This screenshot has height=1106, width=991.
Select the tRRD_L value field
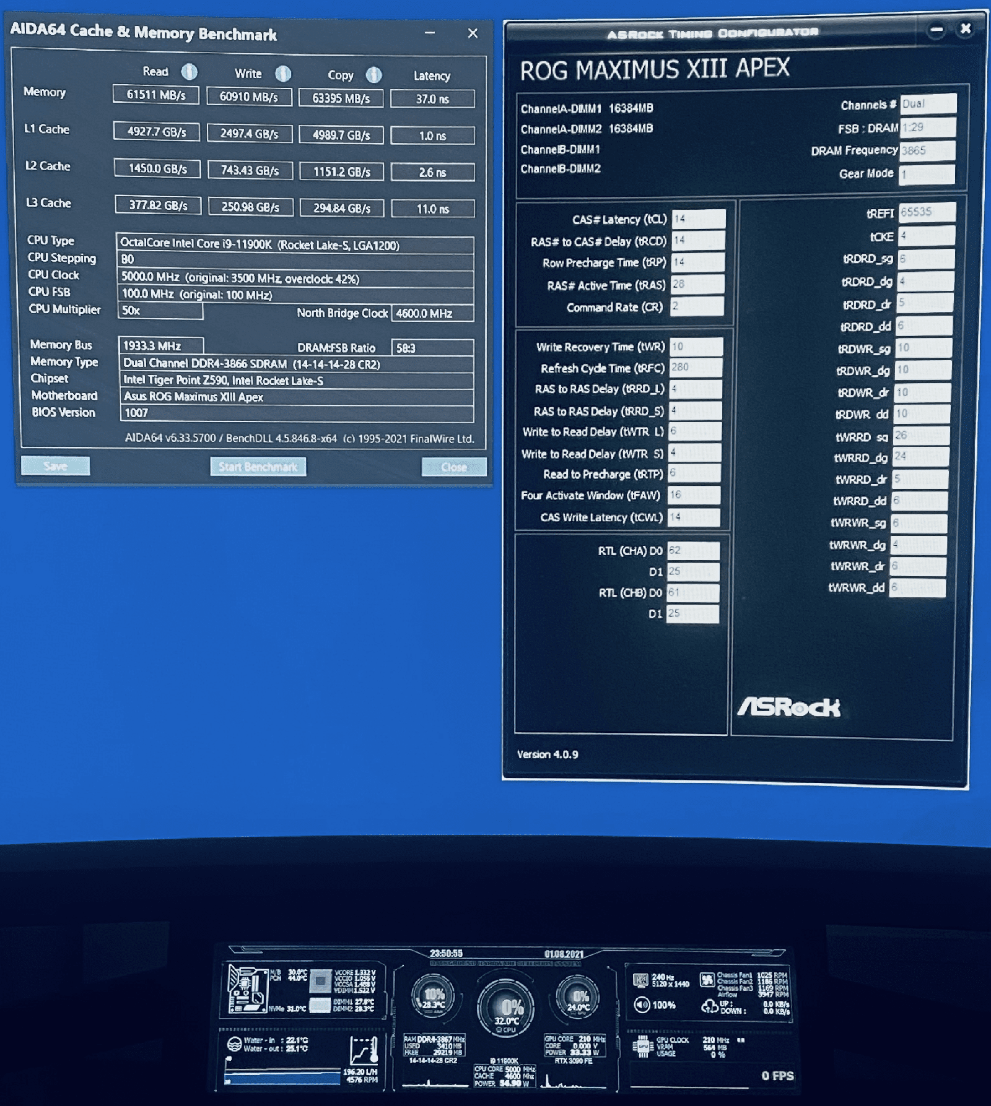coord(696,389)
